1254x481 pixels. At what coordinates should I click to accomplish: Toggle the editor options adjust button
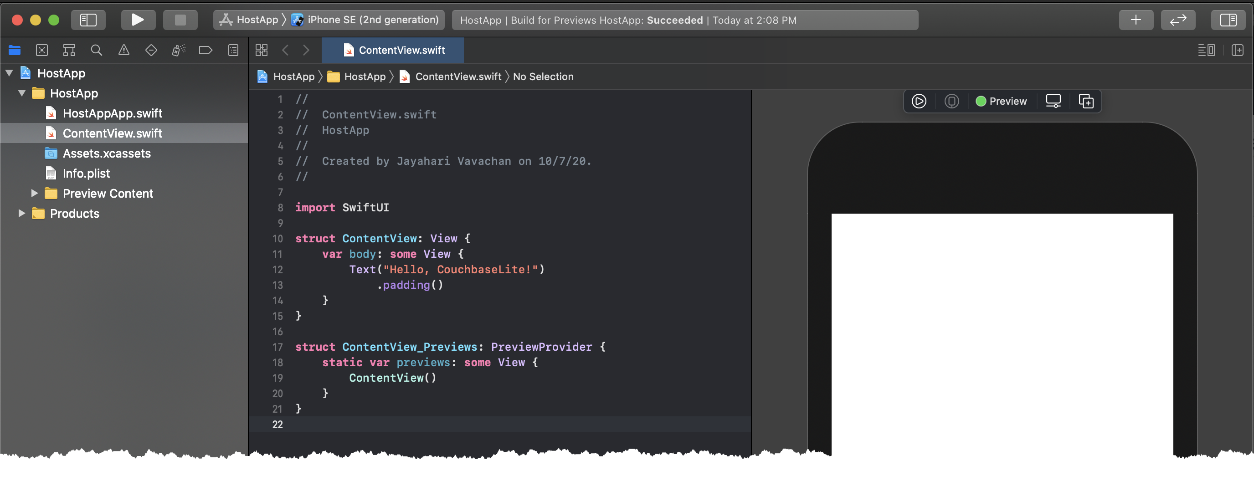tap(1206, 50)
